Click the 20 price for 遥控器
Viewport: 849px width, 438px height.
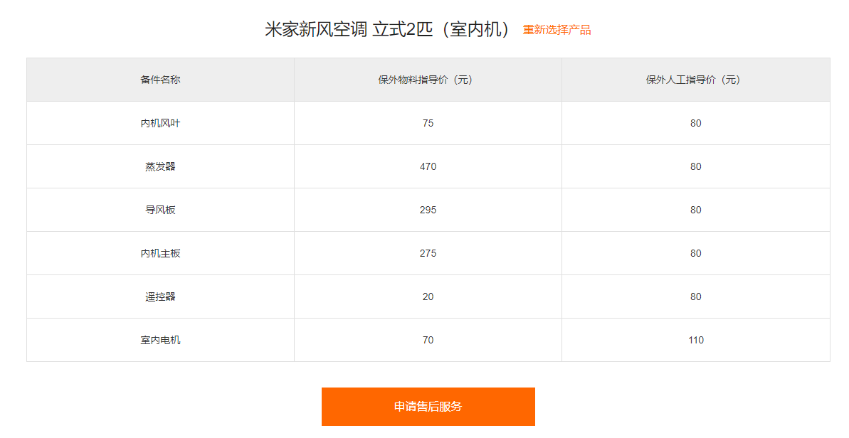[428, 297]
